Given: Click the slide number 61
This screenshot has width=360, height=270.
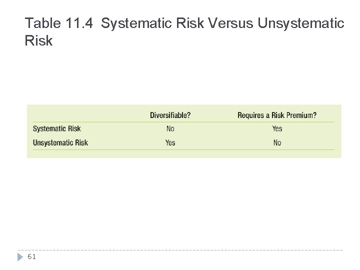Looking at the screenshot, I should (x=31, y=257).
